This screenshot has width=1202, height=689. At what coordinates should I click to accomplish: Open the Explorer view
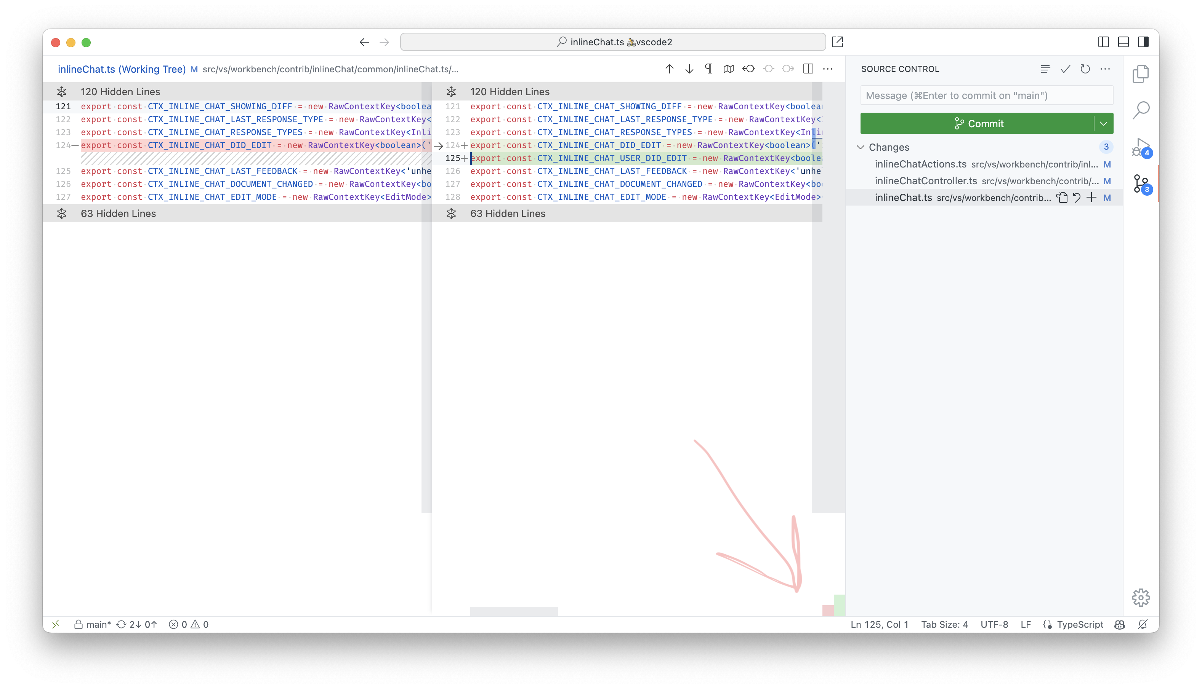click(1141, 73)
